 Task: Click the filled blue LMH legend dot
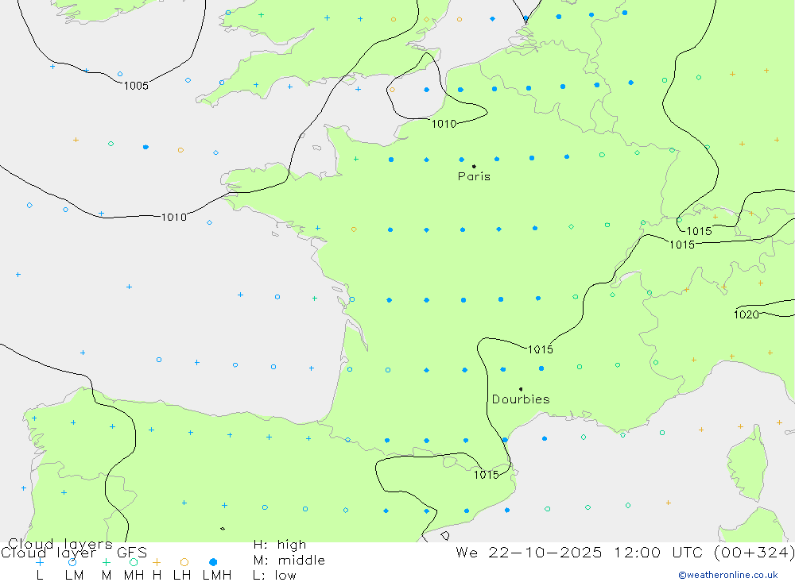coord(213,562)
